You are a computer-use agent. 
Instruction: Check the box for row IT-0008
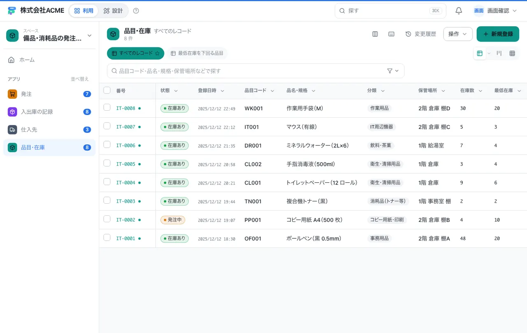[107, 107]
